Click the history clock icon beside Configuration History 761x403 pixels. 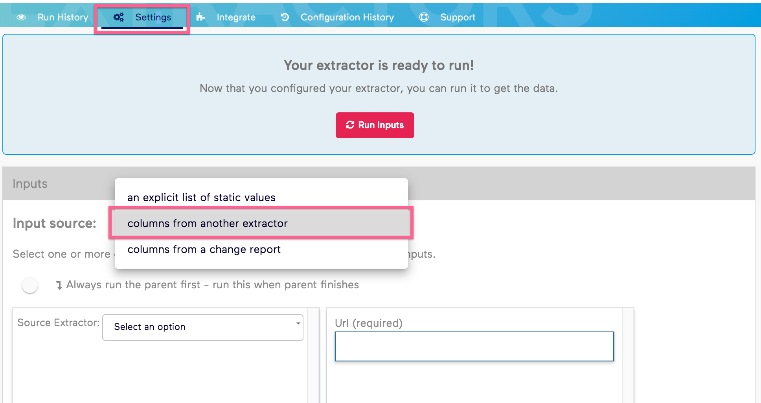click(285, 17)
